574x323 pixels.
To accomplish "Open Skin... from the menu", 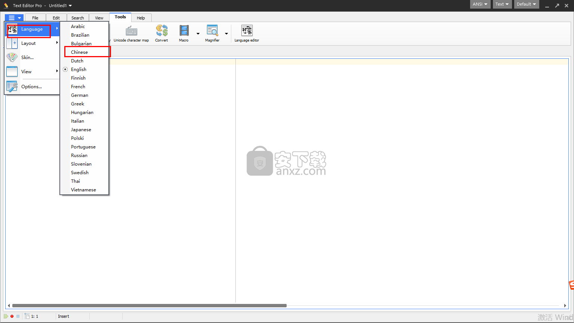I will click(32, 57).
